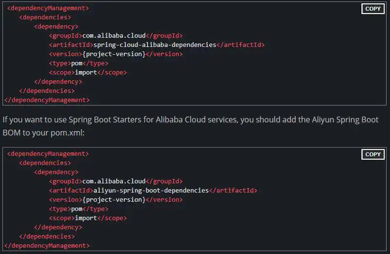Click spring-cloud-alibaba-dependencies artifactId text
Viewport: 390px width, 254px height.
[x=154, y=45]
